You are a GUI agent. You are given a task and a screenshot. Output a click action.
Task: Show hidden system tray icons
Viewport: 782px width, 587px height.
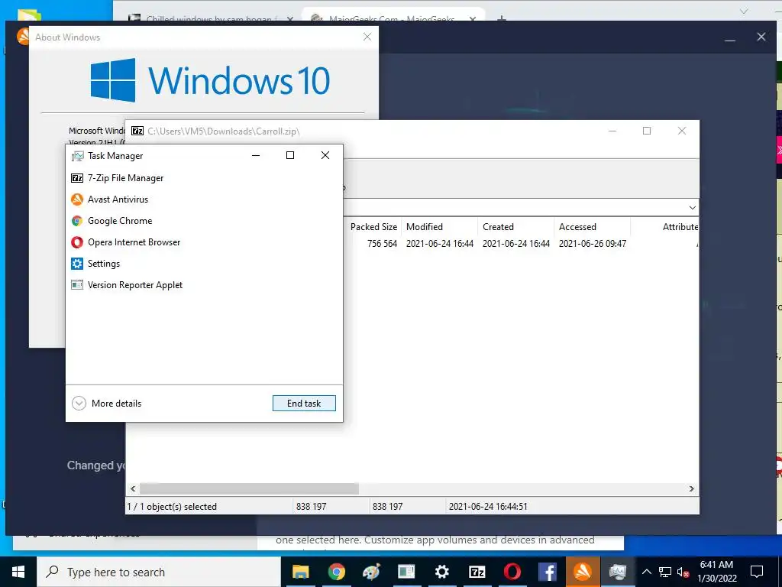click(646, 572)
